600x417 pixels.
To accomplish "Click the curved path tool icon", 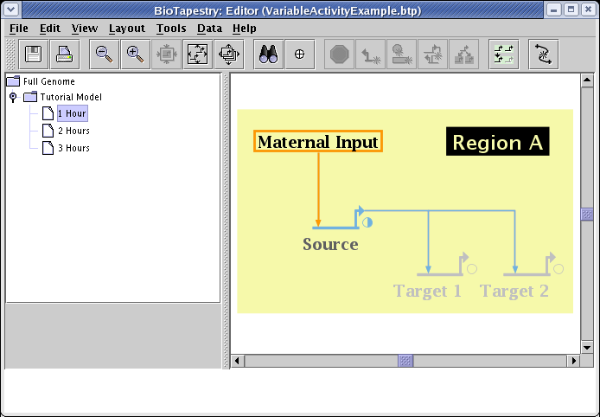I will [543, 55].
